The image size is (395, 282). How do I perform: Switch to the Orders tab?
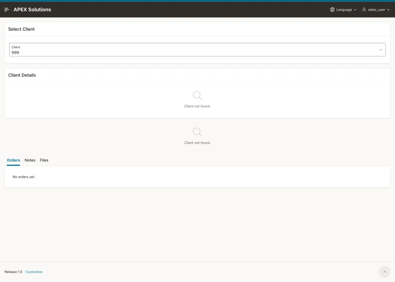14,160
